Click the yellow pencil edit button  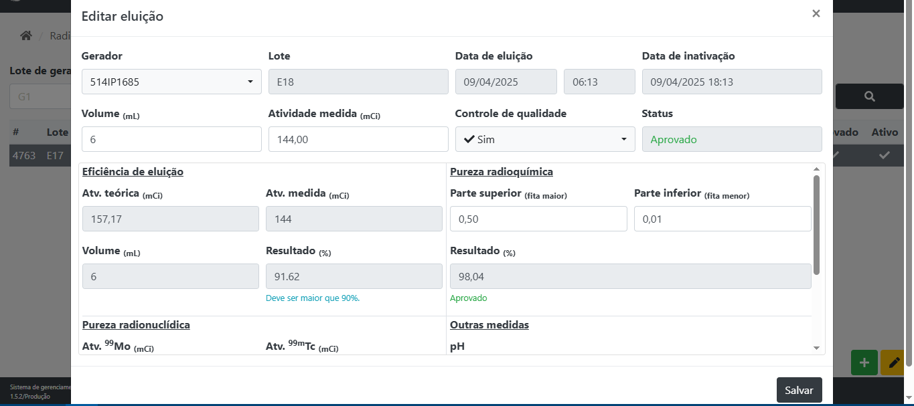coord(893,363)
